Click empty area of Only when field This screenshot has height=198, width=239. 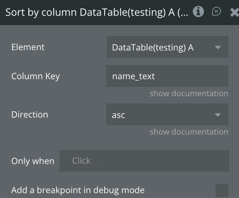(x=163, y=161)
